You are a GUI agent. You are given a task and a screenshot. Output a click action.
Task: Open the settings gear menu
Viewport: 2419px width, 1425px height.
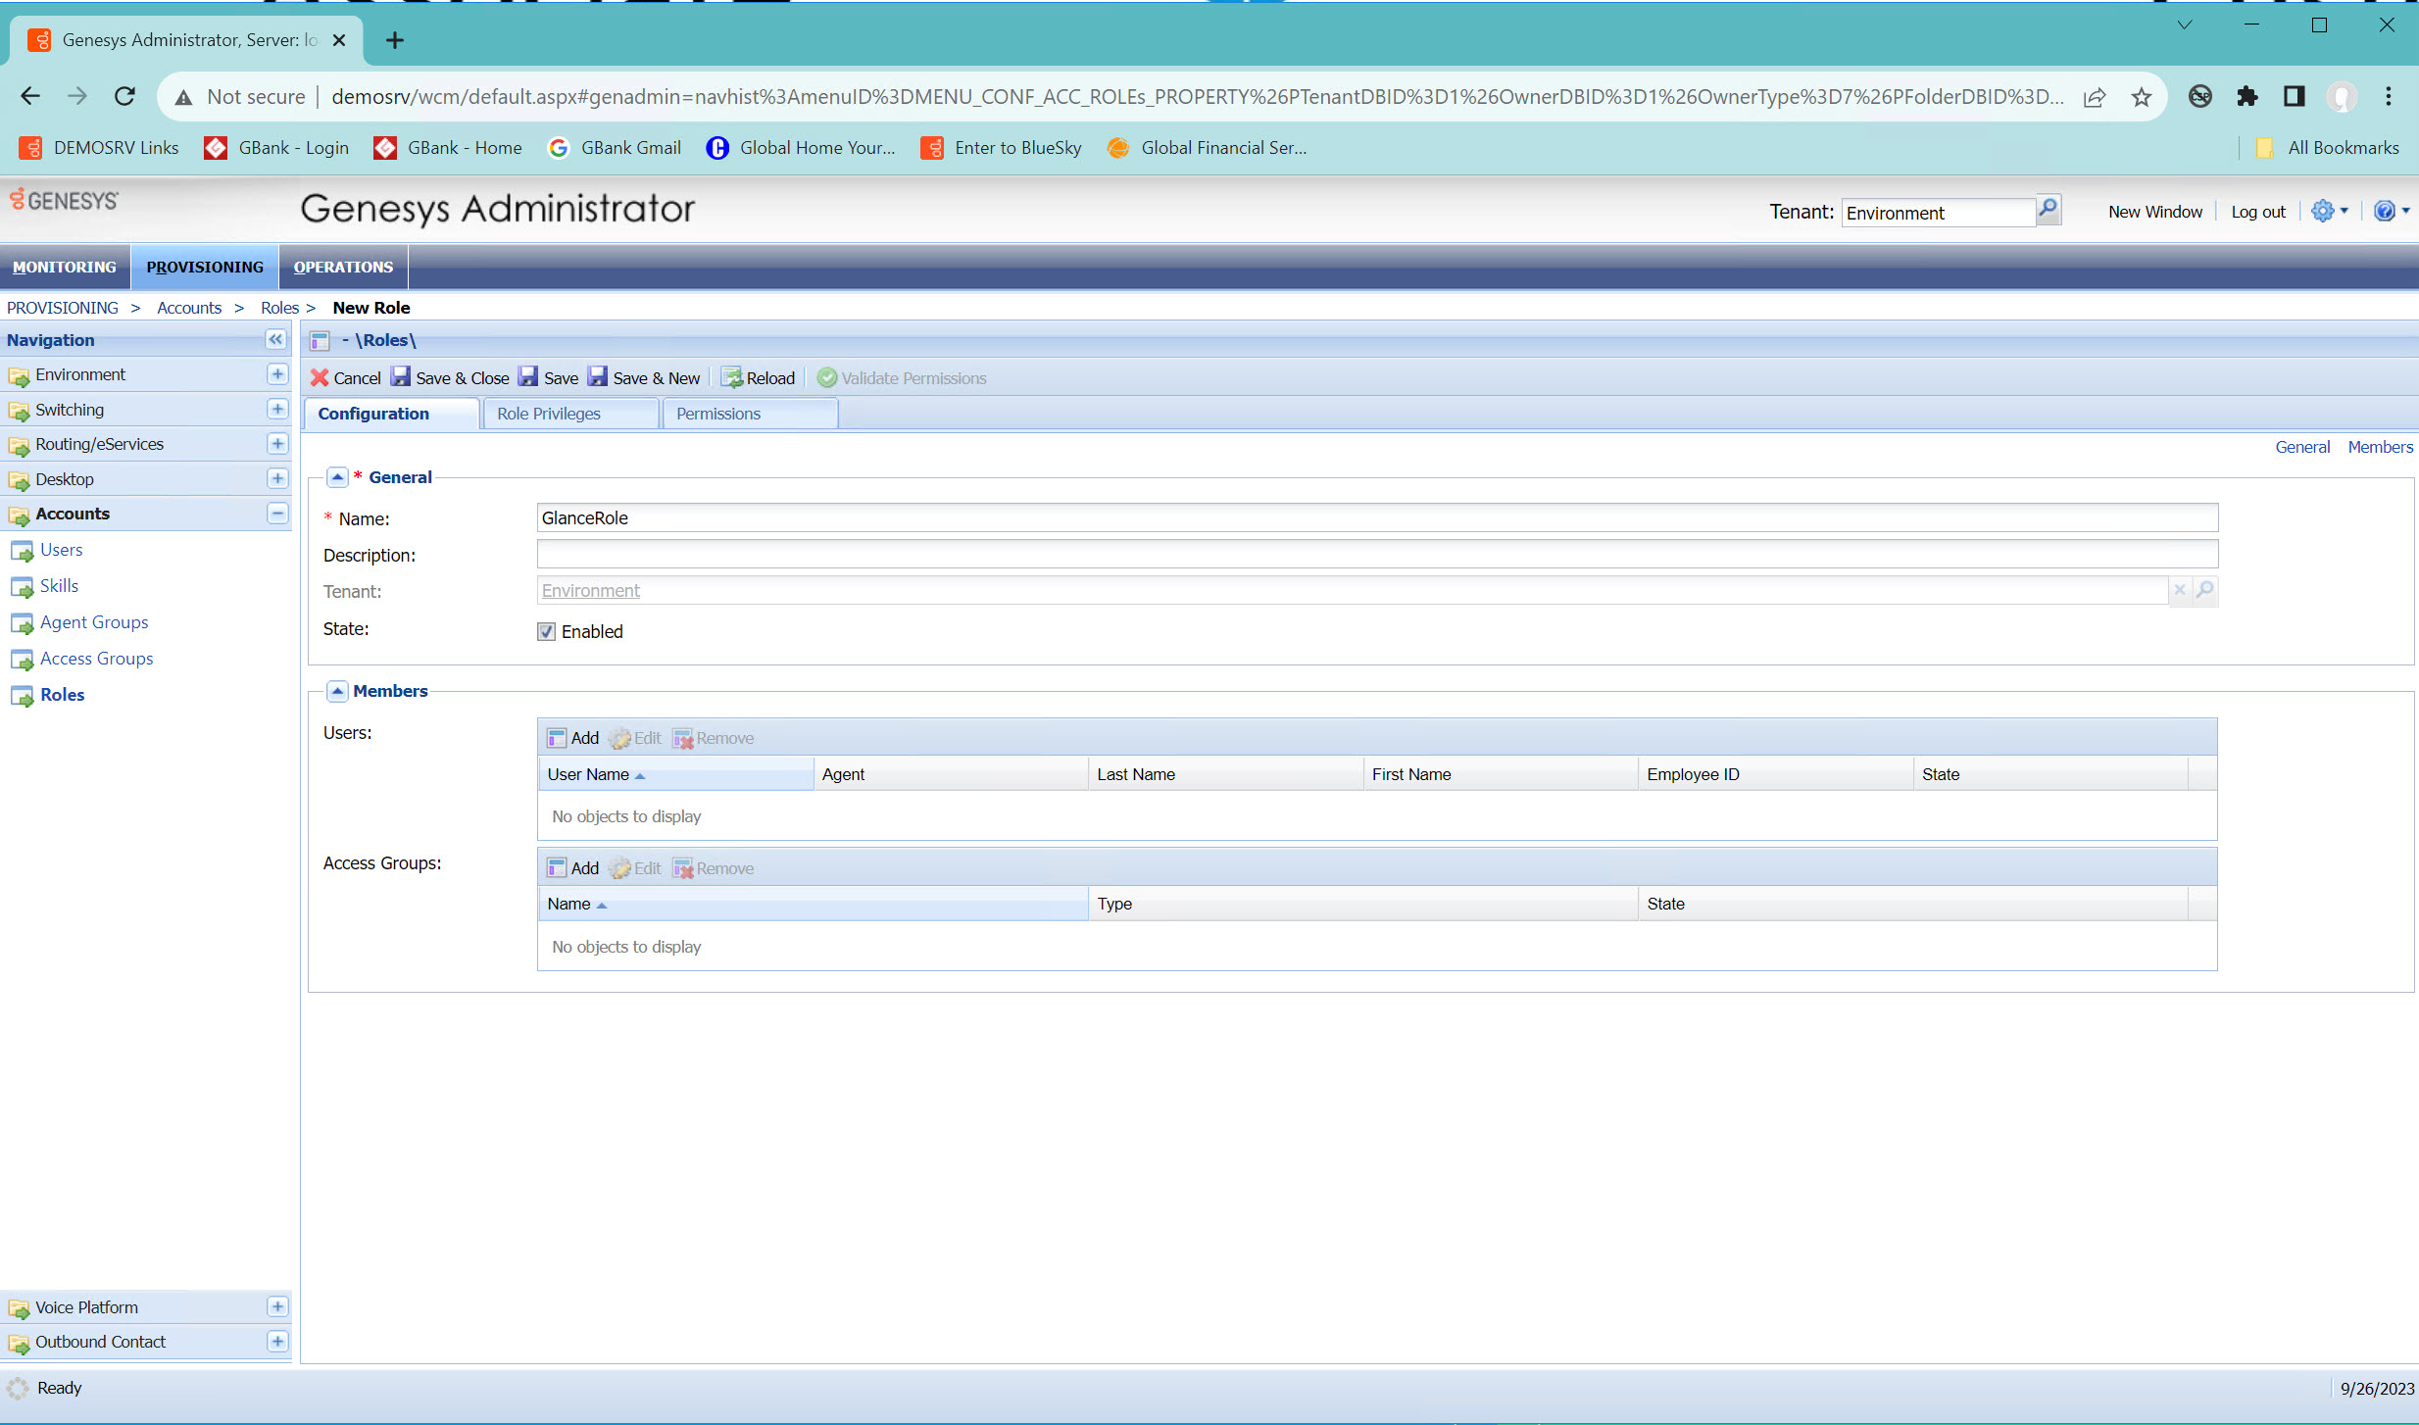(x=2329, y=211)
